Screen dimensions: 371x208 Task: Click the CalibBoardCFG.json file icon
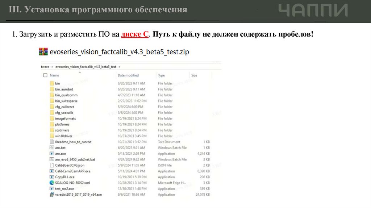tap(52, 165)
